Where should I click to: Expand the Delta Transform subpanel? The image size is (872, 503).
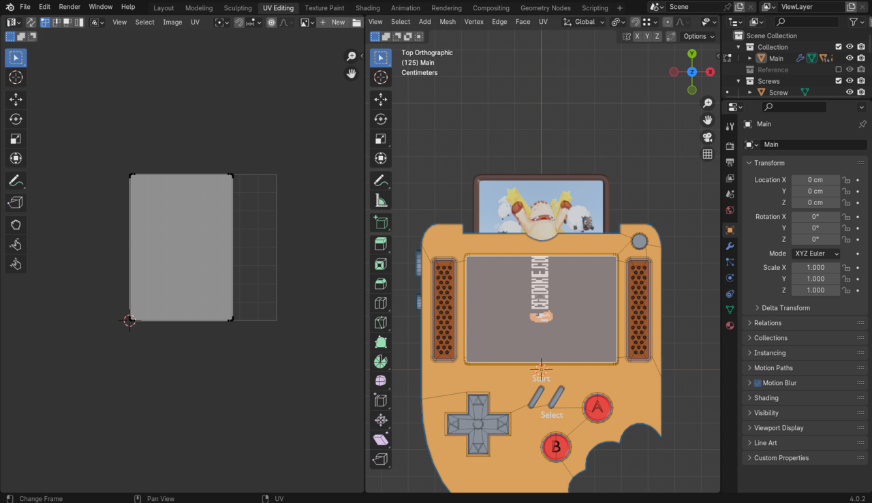pos(785,308)
